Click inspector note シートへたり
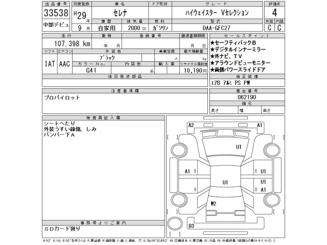Screen dimensions: 327x245 pyautogui.click(x=59, y=124)
